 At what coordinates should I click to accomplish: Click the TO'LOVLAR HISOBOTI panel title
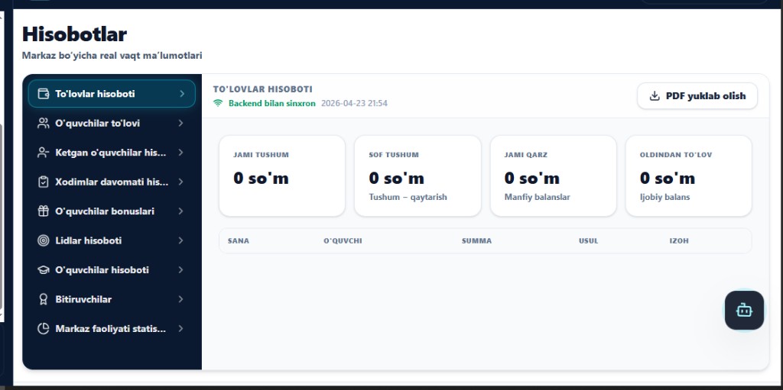point(263,89)
